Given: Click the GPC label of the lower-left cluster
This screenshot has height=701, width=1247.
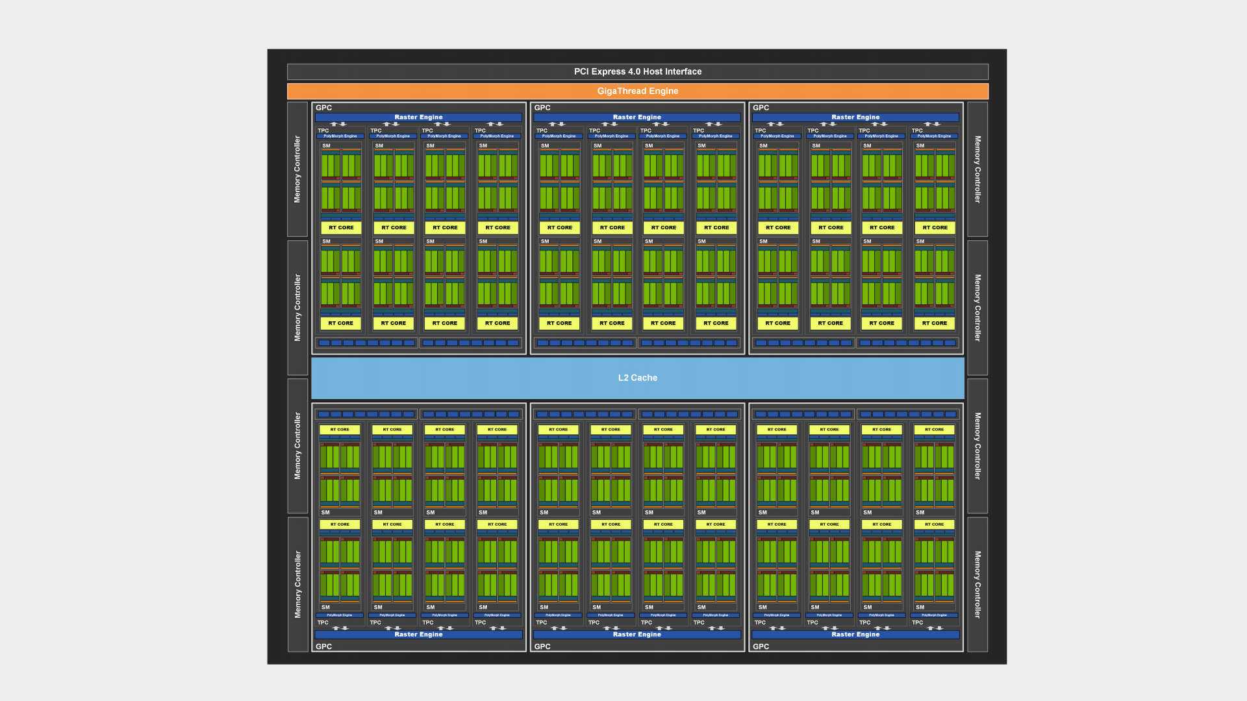Looking at the screenshot, I should click(323, 646).
